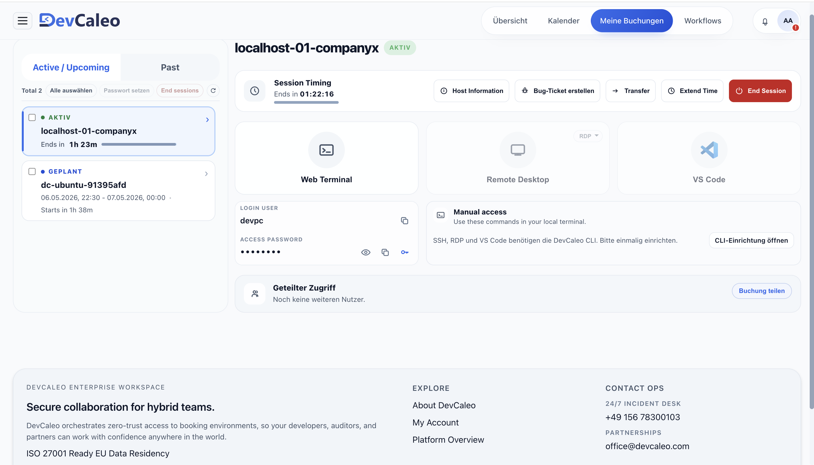Transfer the session

(x=631, y=91)
